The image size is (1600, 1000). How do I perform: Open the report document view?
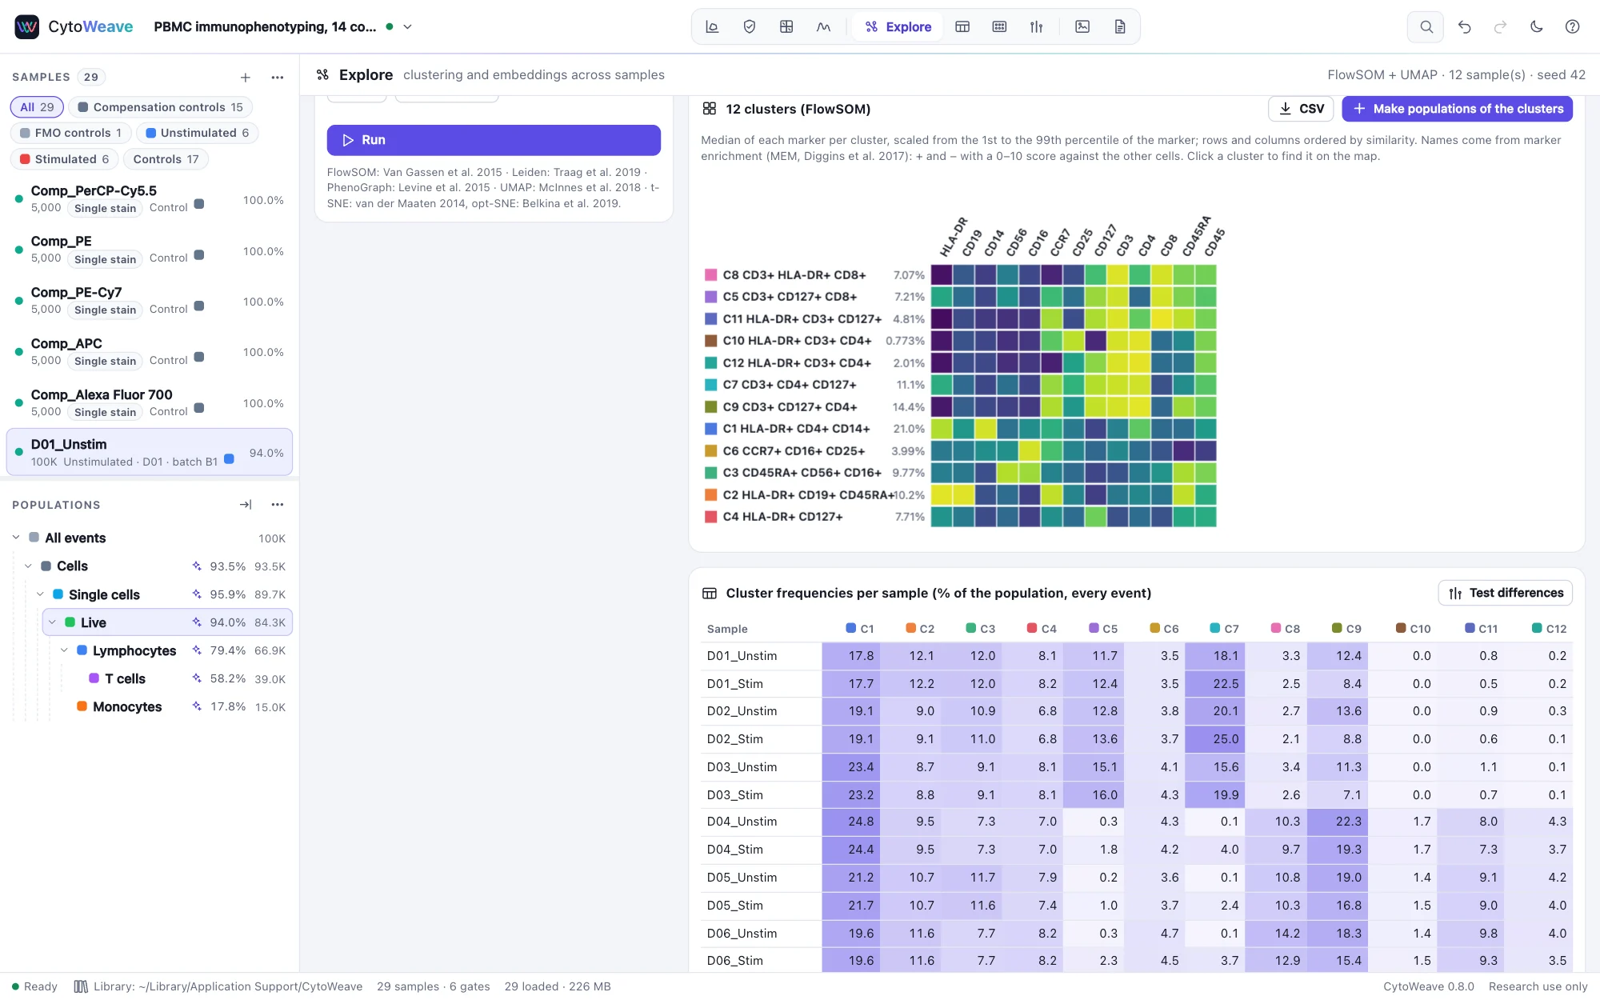click(x=1120, y=26)
